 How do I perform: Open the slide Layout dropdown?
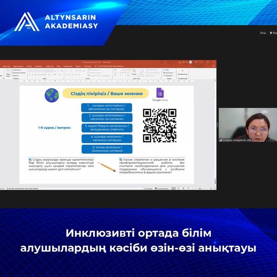tap(17, 70)
